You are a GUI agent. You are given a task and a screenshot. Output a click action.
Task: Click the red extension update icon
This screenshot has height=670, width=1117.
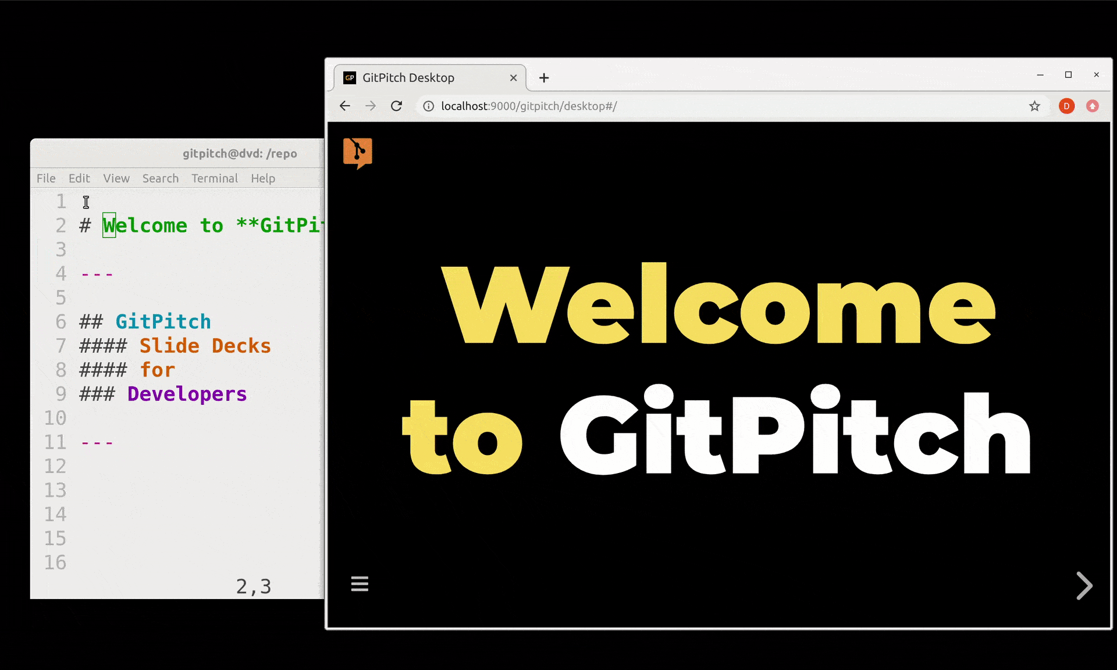(1093, 106)
